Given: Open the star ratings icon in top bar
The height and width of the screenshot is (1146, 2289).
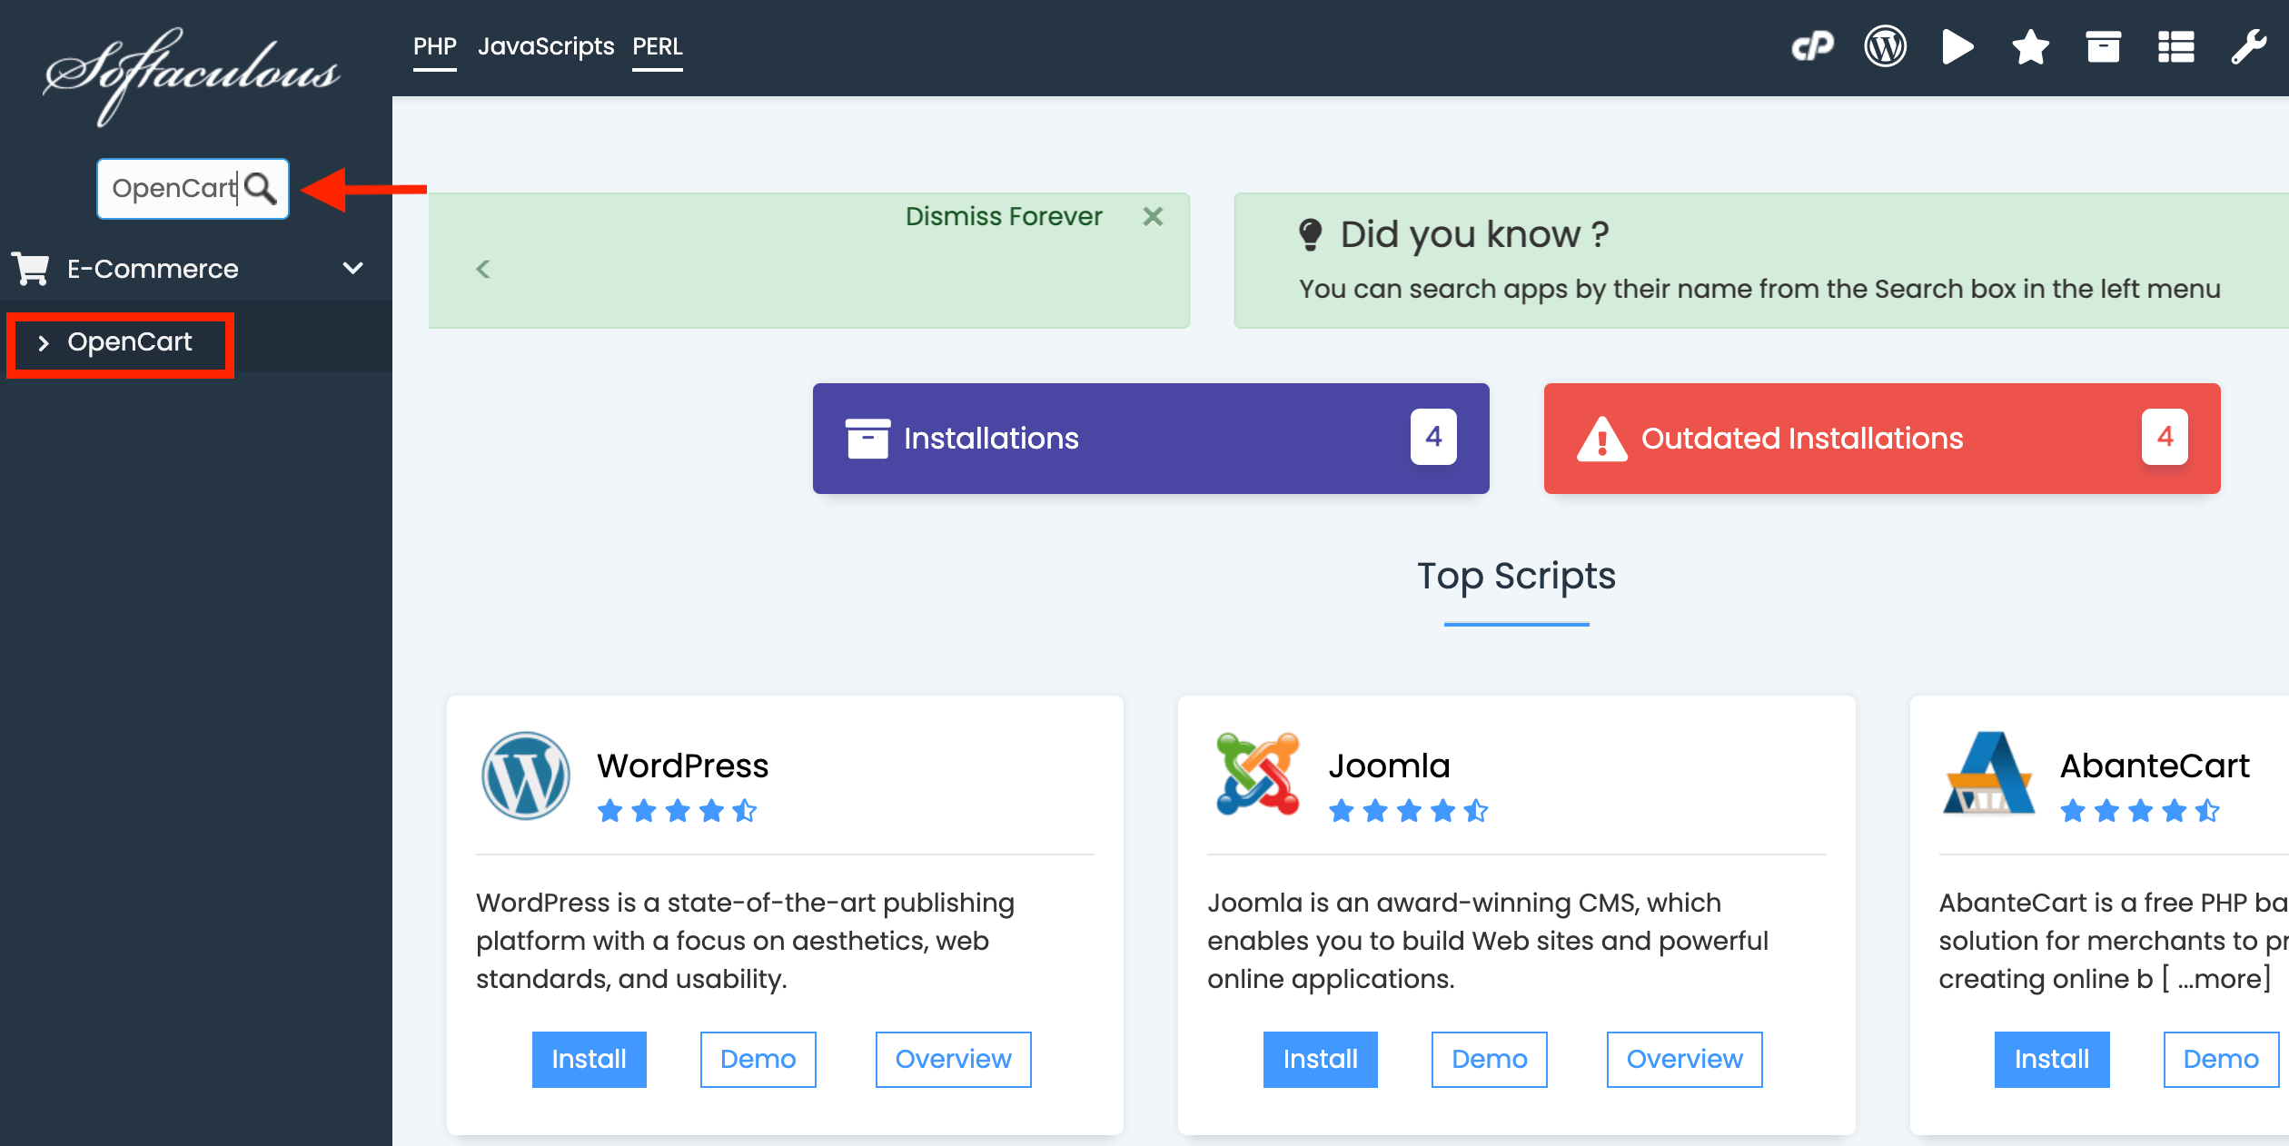Looking at the screenshot, I should 2030,46.
